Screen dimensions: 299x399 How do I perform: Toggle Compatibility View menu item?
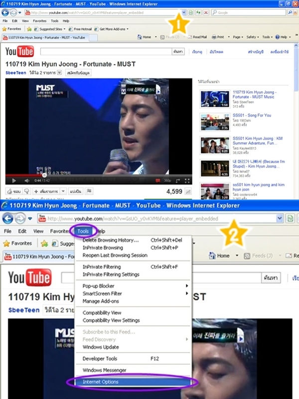pos(133,313)
